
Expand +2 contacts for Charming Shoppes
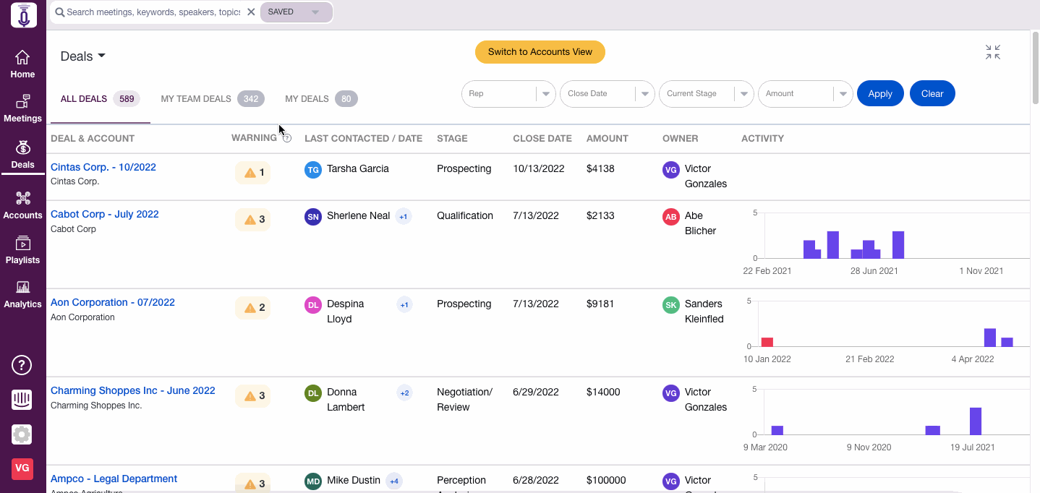404,393
